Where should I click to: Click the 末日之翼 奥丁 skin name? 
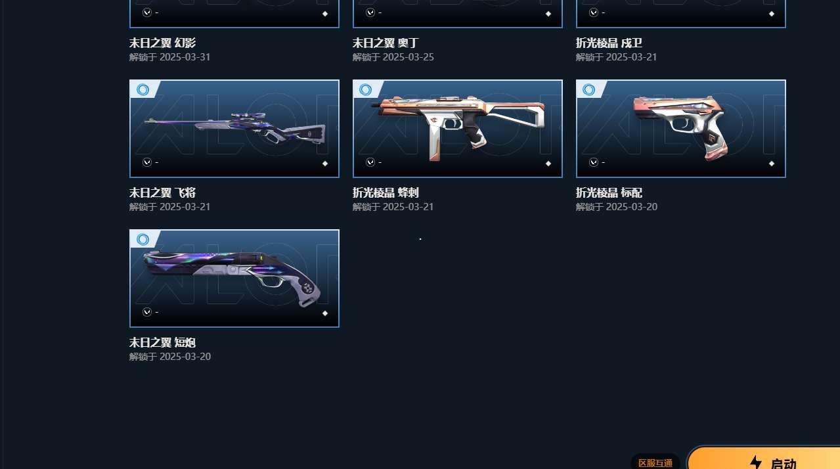(386, 43)
